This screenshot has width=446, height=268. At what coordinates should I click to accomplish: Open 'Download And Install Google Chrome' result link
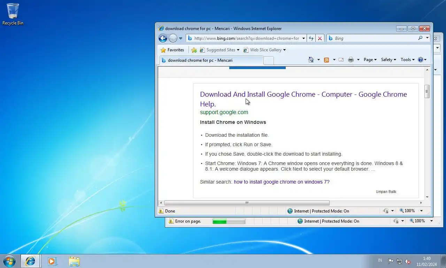coord(303,99)
